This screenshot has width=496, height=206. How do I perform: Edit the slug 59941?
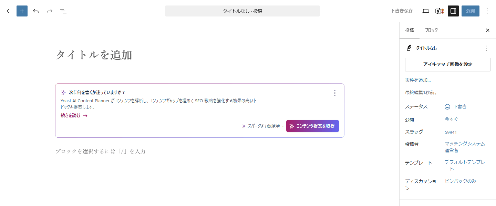pyautogui.click(x=451, y=132)
